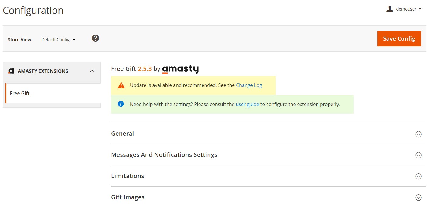
Task: Expand the Limitations section
Action: 269,176
